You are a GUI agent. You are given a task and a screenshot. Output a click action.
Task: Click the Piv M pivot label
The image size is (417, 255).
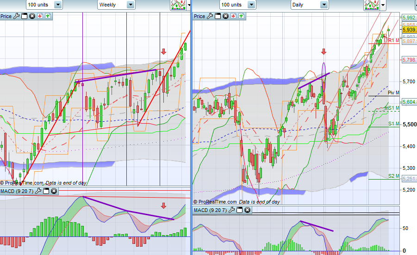coord(393,93)
